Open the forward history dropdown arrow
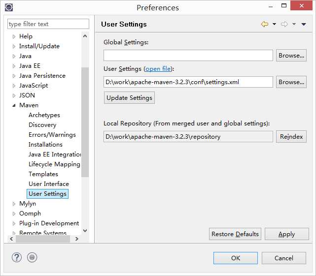 coord(294,24)
